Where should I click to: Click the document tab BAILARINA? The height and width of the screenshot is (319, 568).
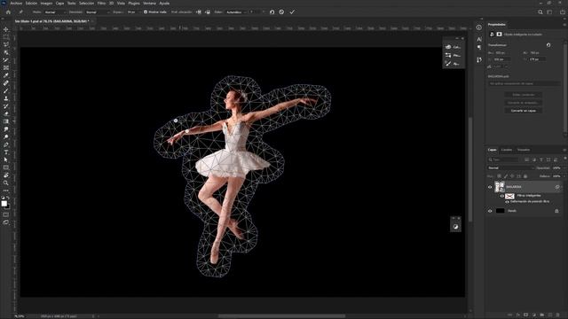point(51,21)
